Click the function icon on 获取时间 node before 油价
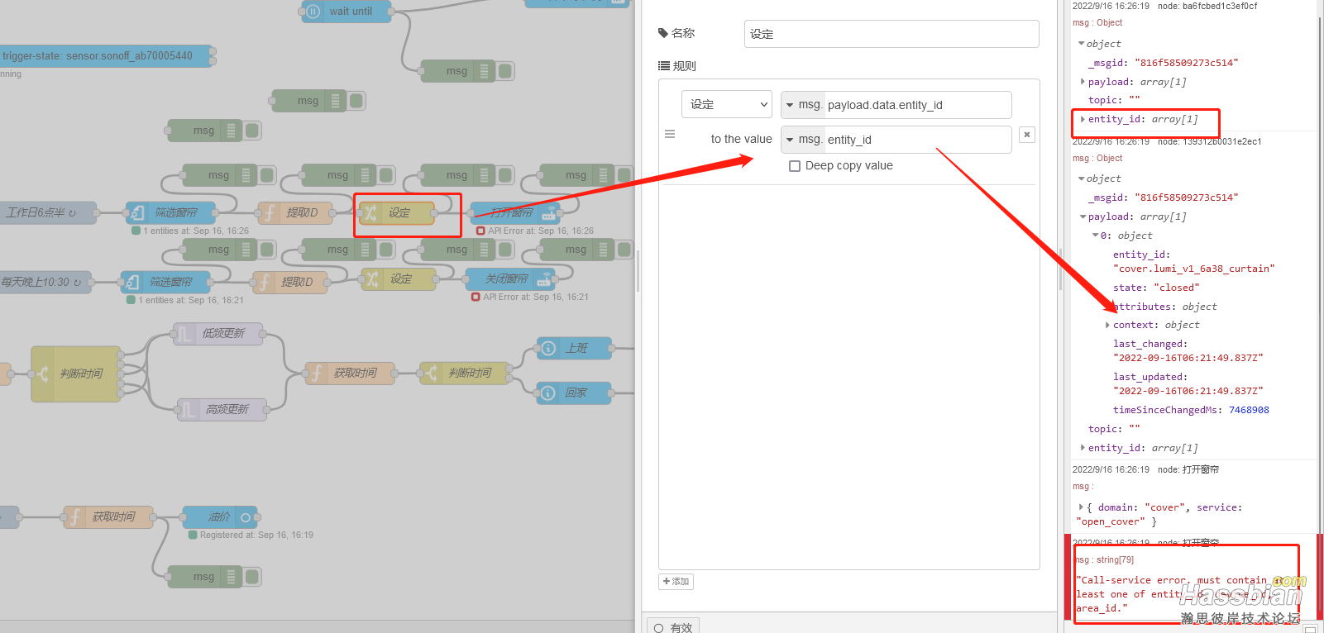Viewport: 1324px width, 633px height. (75, 517)
